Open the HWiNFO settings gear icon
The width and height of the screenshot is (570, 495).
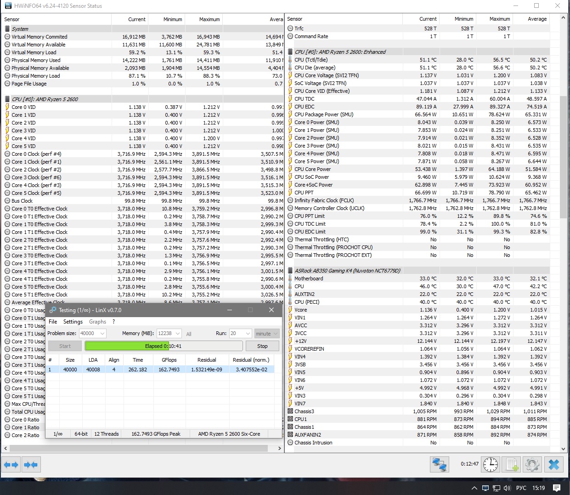(532, 465)
